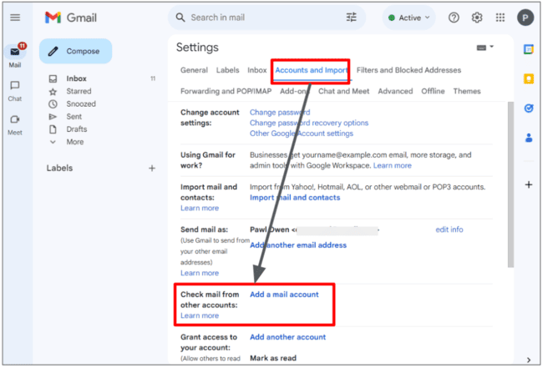Switch to the Inbox settings tab
This screenshot has height=368, width=543.
coord(257,70)
